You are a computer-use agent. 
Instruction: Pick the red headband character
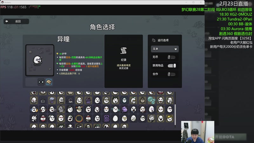88,118
